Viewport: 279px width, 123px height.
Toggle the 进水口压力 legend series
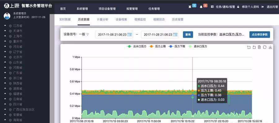[x=198, y=46]
